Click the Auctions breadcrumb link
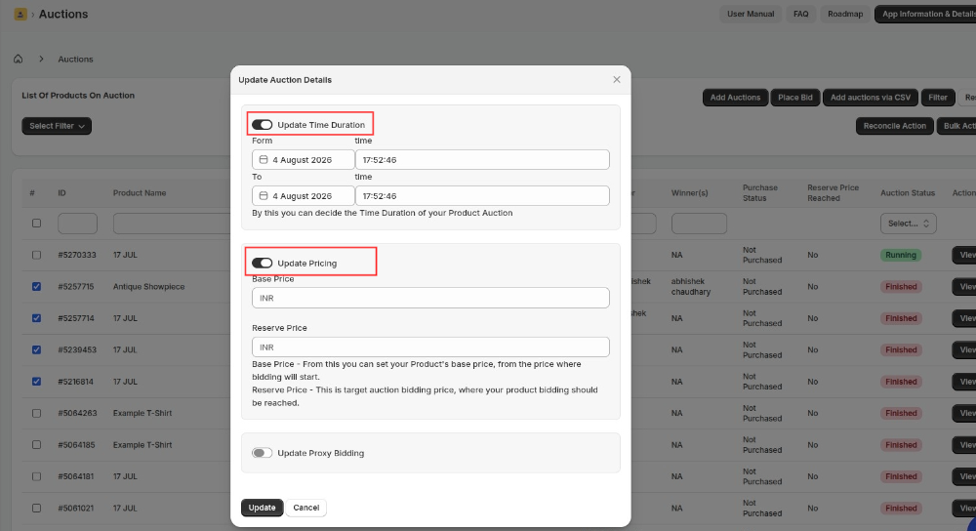Viewport: 976px width, 531px height. [75, 59]
